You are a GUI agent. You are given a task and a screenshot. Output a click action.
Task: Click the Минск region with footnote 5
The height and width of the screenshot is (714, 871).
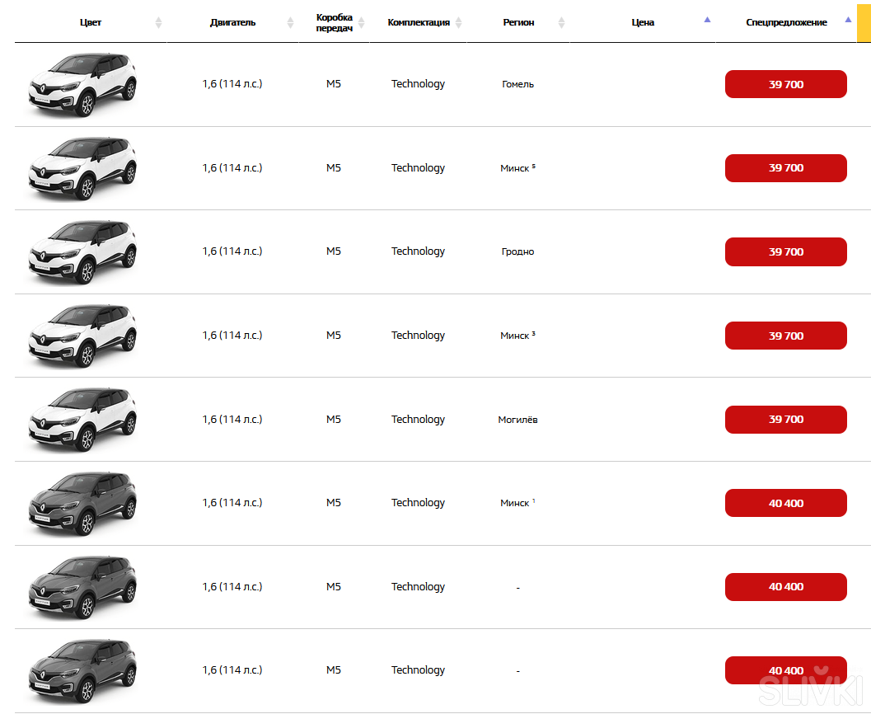click(517, 168)
